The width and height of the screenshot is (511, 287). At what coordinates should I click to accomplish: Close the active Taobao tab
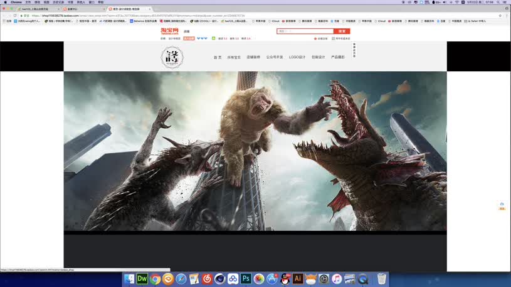[150, 9]
